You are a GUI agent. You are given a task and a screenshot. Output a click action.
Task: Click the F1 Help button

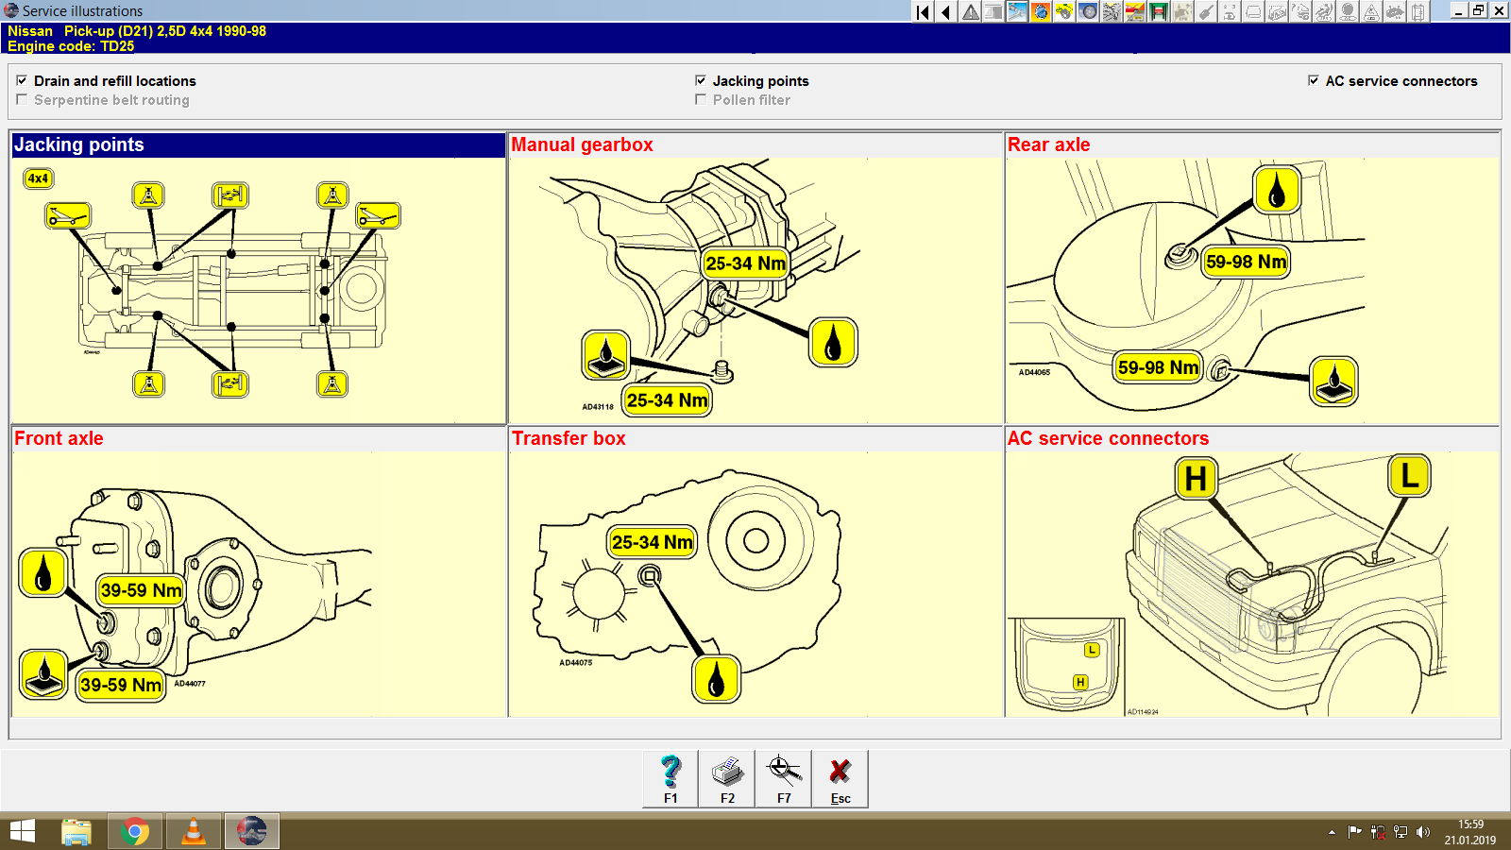[671, 776]
